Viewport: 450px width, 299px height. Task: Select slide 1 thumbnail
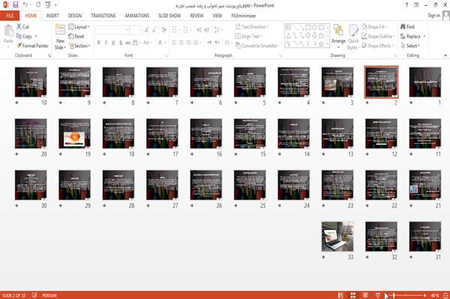click(425, 82)
